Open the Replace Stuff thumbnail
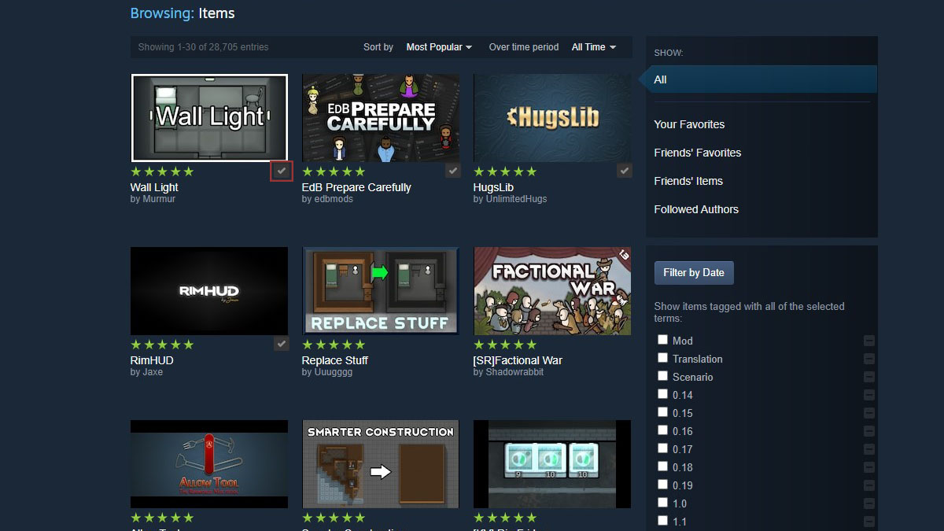 pos(380,290)
